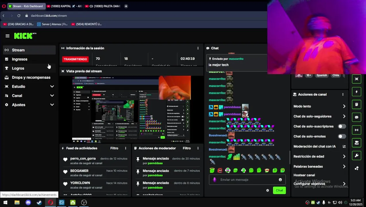This screenshot has height=207, width=366.
Task: Click the Spanish language tag
Action: pyautogui.click(x=322, y=75)
